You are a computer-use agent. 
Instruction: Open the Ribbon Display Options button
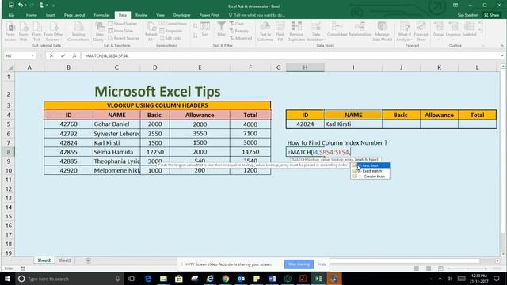(456, 6)
